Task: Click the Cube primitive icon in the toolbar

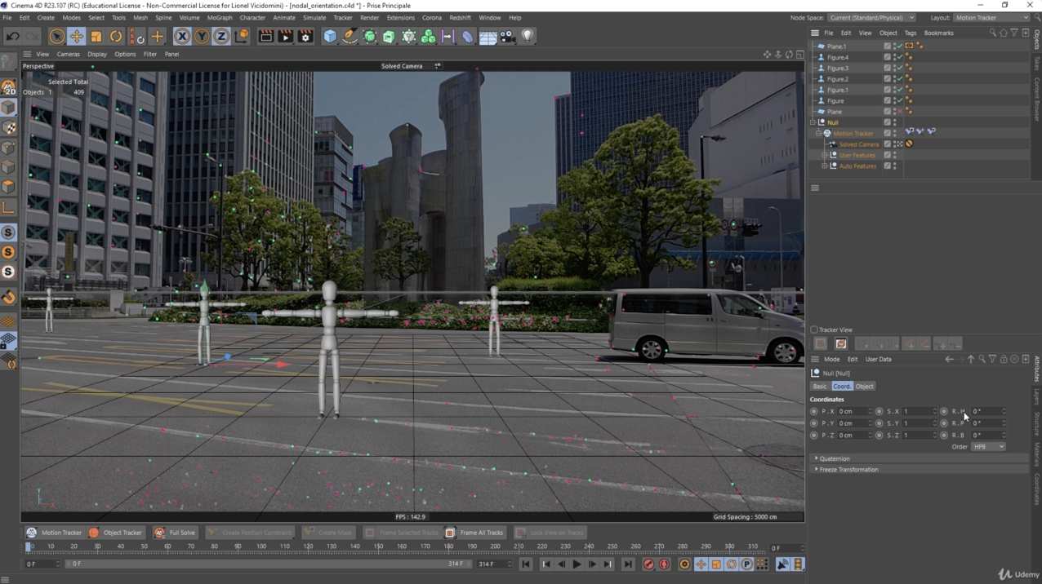Action: [x=328, y=36]
